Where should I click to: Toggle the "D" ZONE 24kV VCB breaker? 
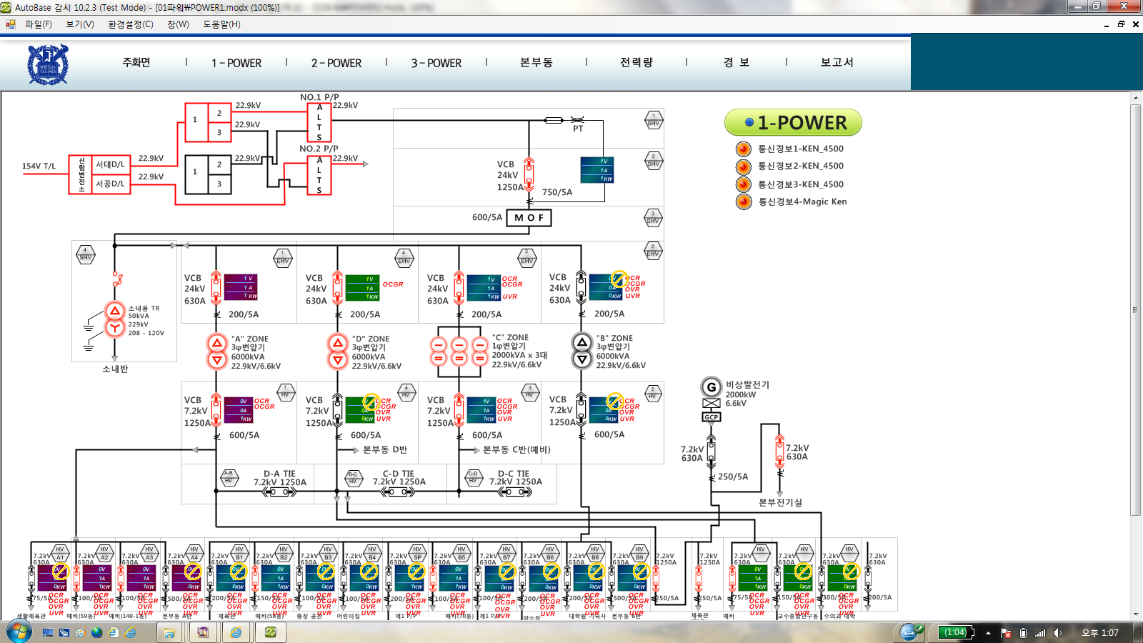click(x=337, y=289)
